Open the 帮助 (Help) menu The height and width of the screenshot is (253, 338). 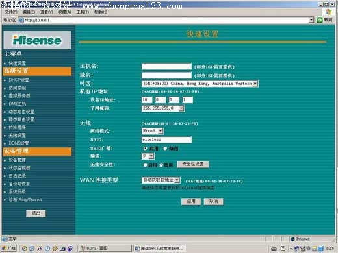click(x=101, y=12)
